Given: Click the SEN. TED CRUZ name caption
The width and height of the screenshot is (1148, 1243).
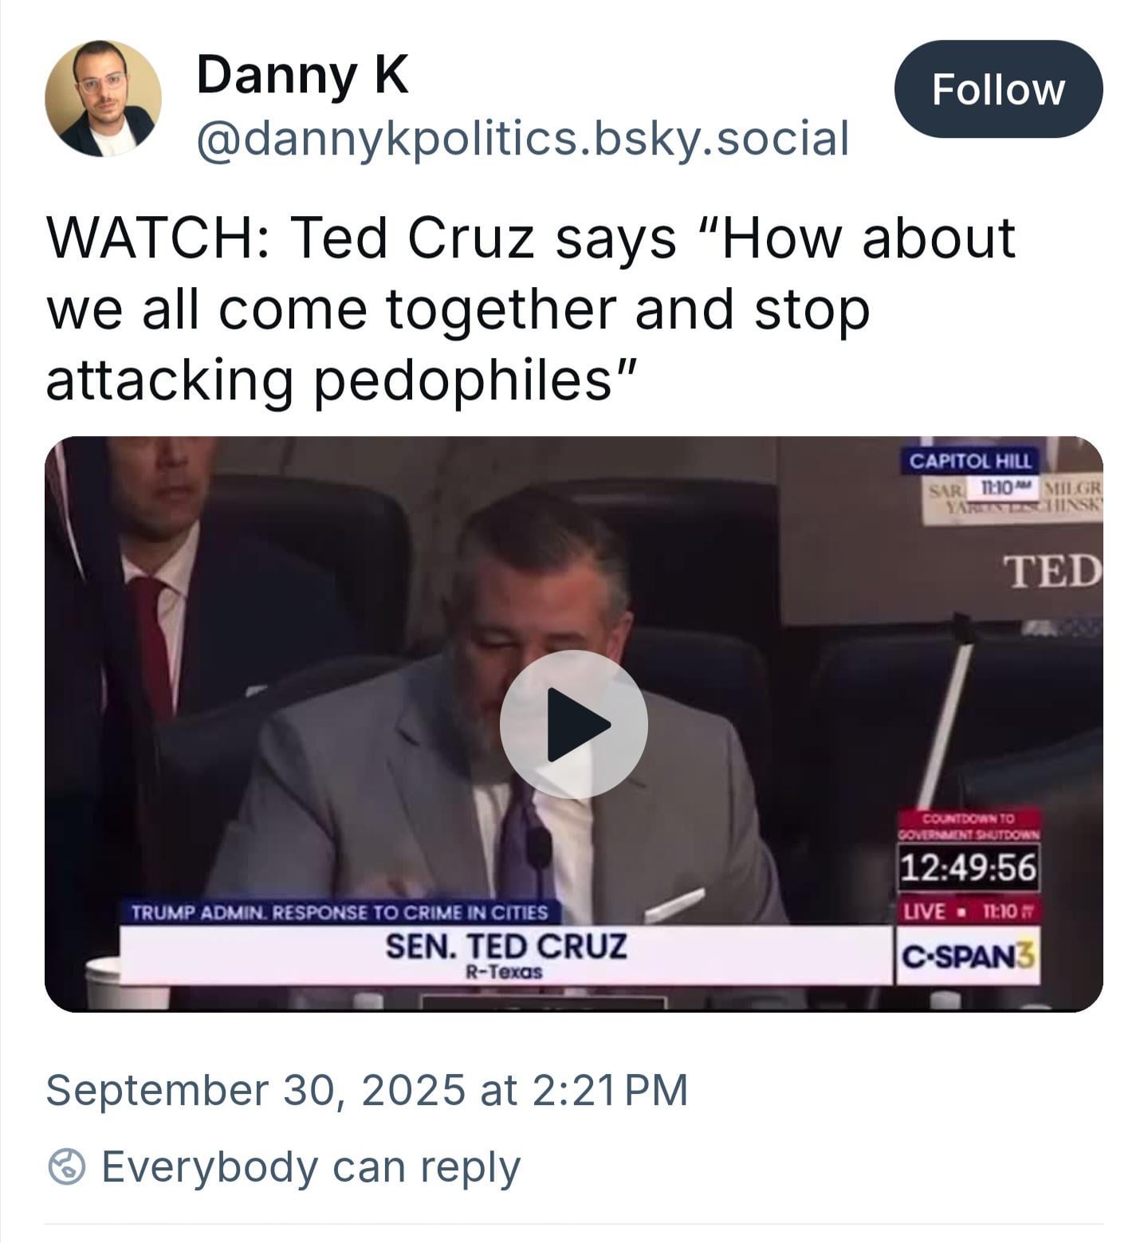Looking at the screenshot, I should click(x=505, y=947).
